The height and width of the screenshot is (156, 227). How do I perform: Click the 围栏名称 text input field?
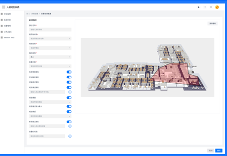pos(50,29)
